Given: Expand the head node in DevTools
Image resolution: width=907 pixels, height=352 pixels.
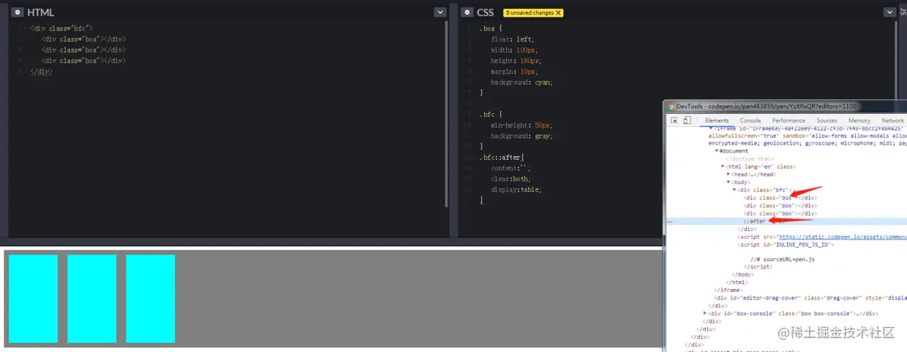Looking at the screenshot, I should [x=729, y=175].
